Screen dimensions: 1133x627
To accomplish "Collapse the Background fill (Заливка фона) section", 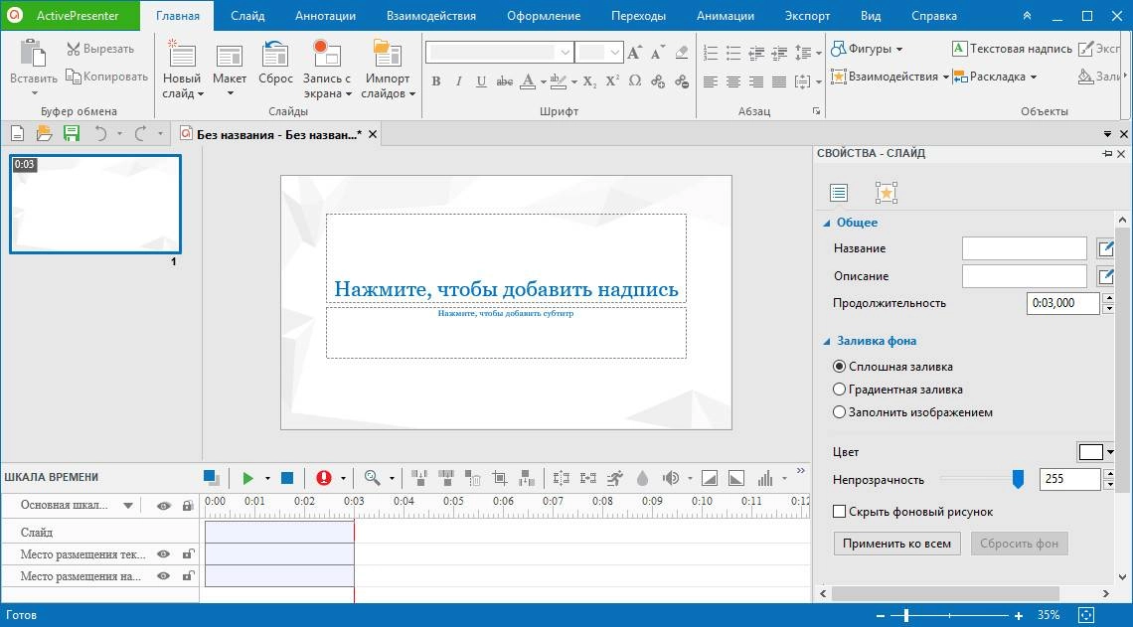I will (x=827, y=341).
